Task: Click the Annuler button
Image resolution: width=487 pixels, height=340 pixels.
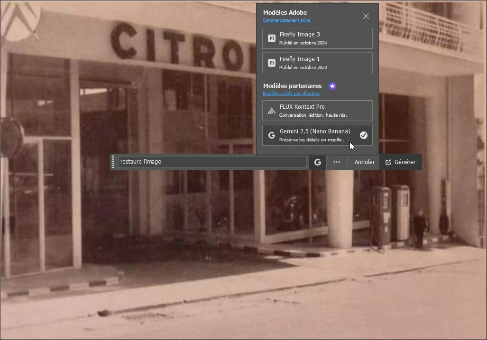Action: click(364, 162)
